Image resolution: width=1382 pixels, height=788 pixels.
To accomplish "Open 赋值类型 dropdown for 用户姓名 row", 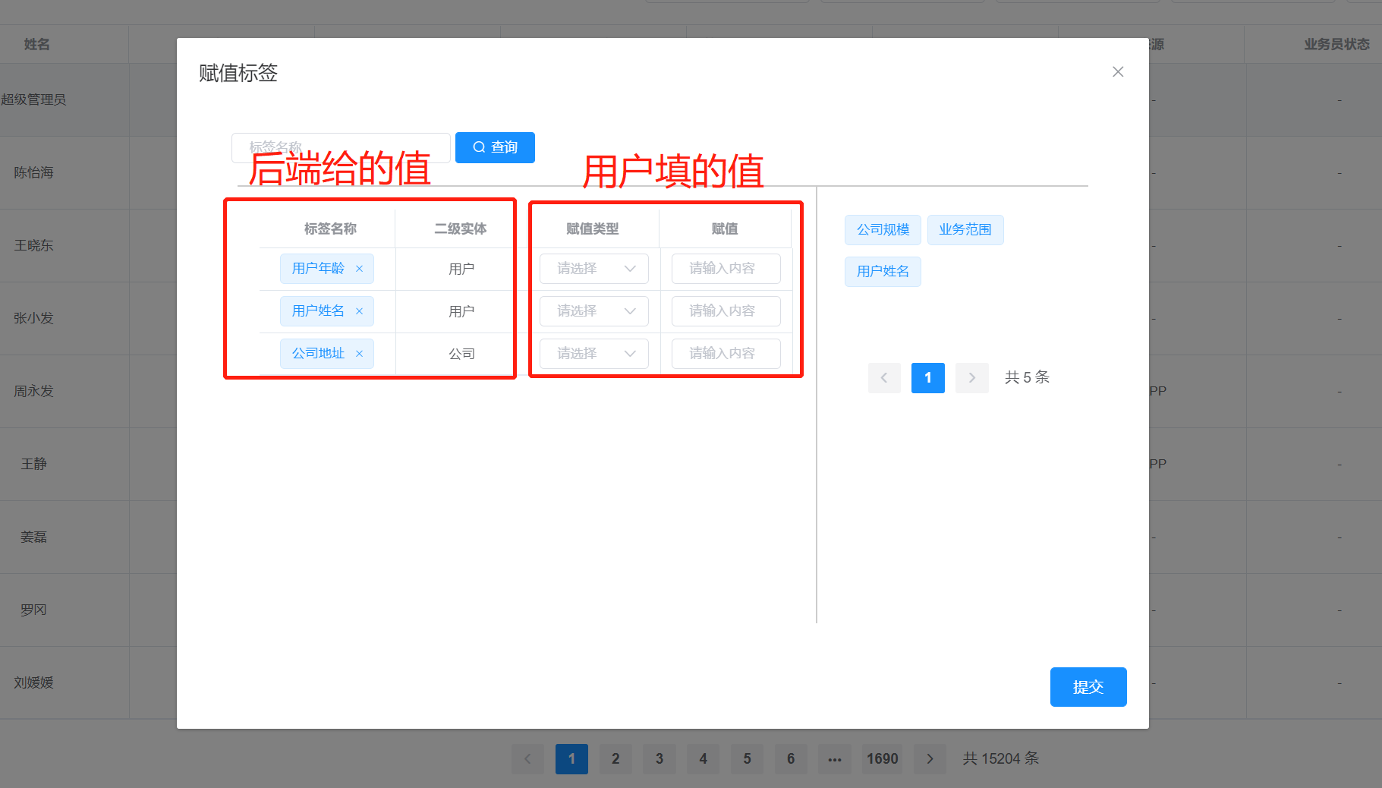I will [594, 311].
